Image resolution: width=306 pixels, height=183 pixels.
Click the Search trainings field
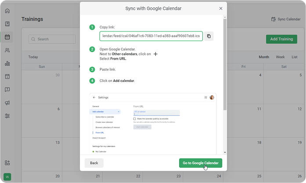53,39
